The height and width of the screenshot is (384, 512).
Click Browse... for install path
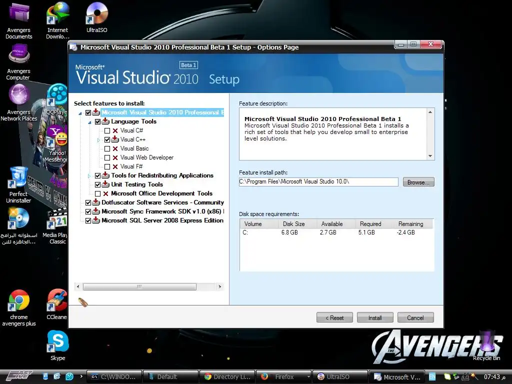[418, 182]
